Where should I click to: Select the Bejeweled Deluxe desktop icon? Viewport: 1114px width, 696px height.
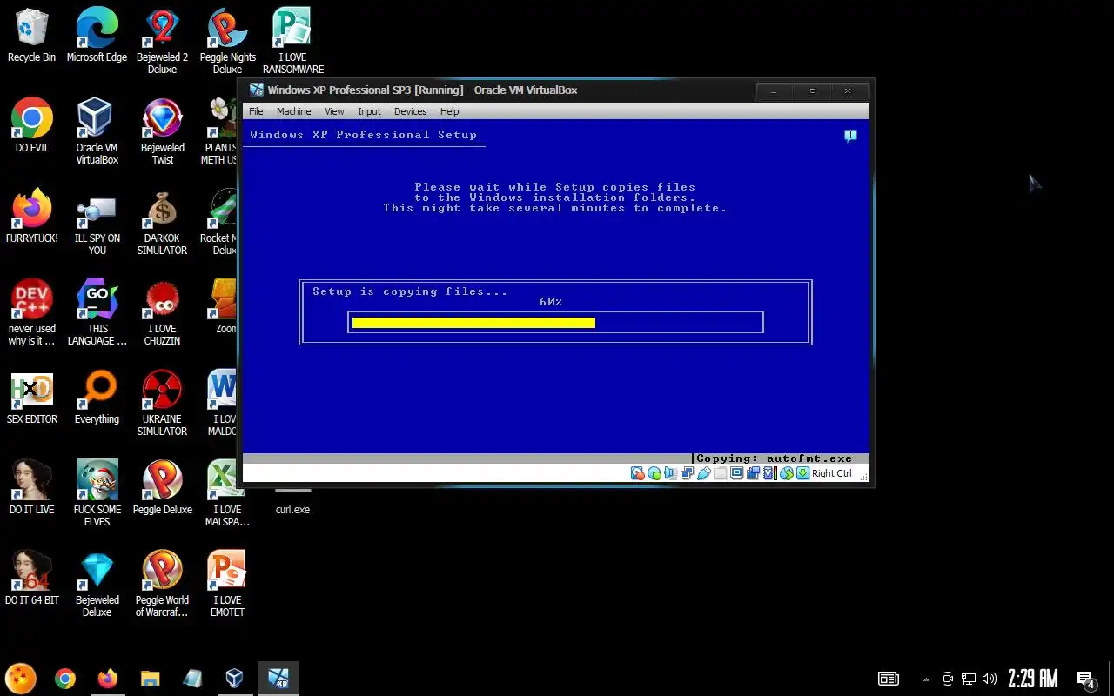pyautogui.click(x=97, y=585)
